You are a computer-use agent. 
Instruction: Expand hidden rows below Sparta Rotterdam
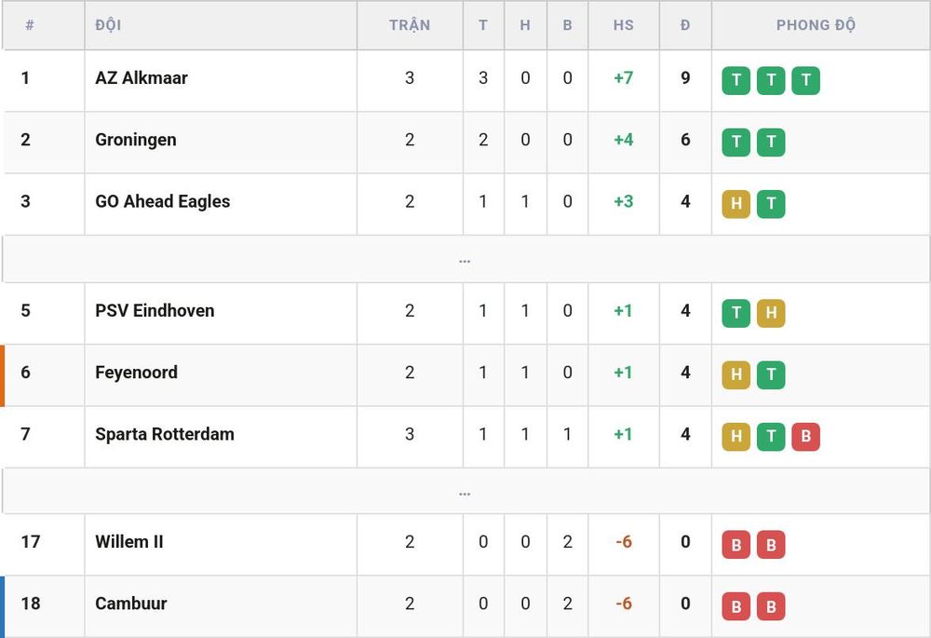tap(465, 493)
